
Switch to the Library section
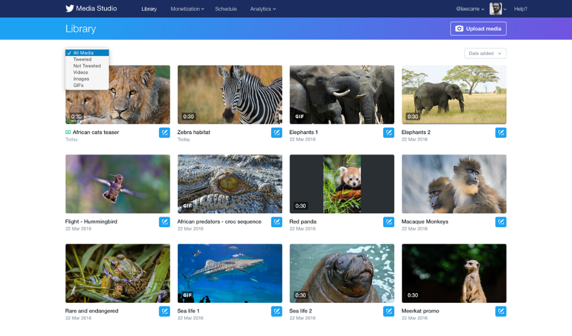149,8
